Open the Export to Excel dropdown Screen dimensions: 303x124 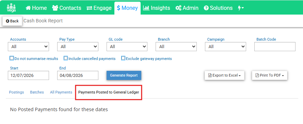(225, 75)
